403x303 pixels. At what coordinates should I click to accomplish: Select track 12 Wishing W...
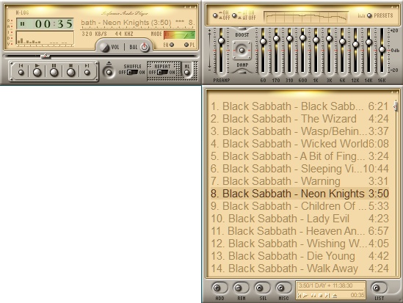tap(299, 244)
